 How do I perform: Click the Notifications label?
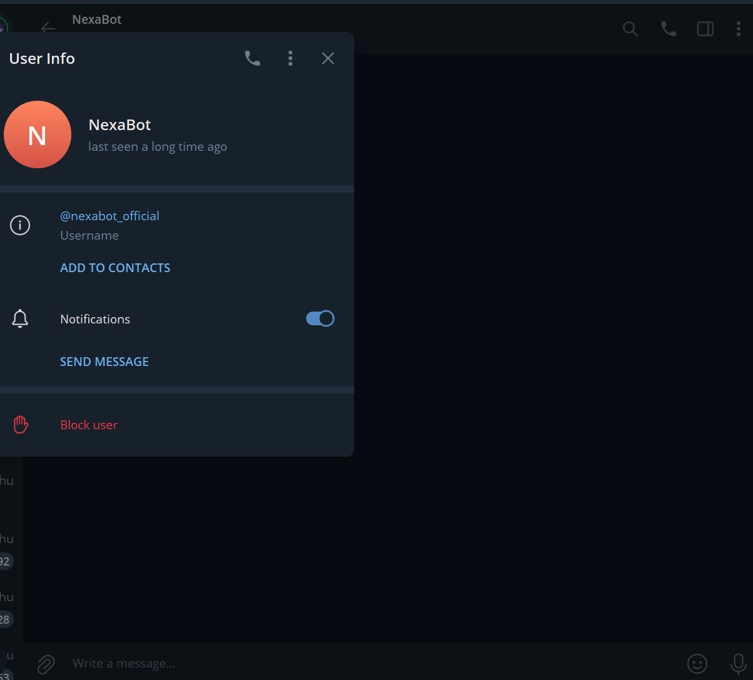pyautogui.click(x=95, y=319)
